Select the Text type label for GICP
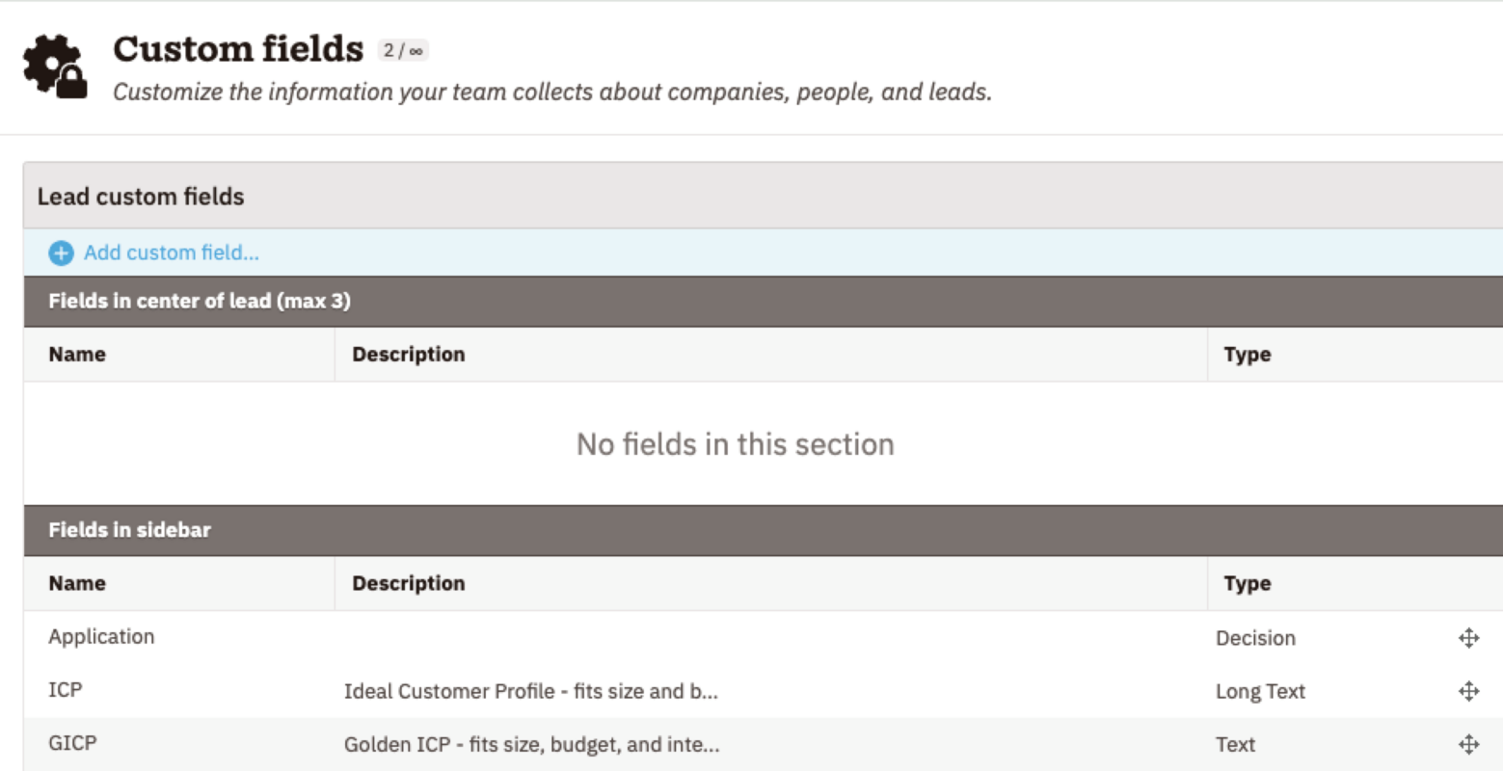The width and height of the screenshot is (1503, 771). pos(1236,743)
